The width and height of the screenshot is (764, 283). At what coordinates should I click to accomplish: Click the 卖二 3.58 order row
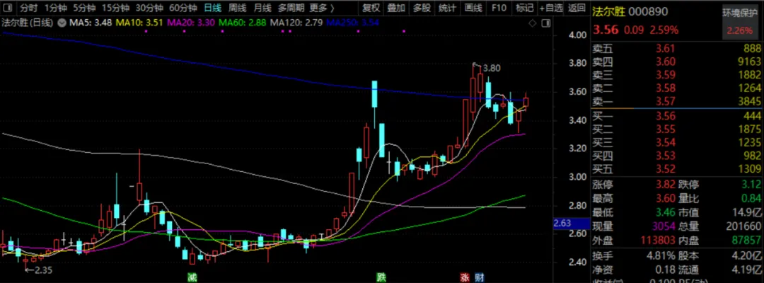click(x=677, y=88)
